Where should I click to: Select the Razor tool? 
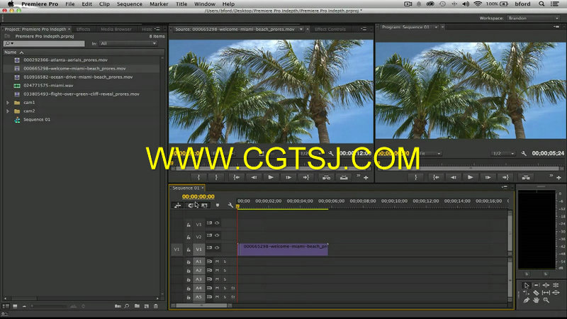(537, 293)
